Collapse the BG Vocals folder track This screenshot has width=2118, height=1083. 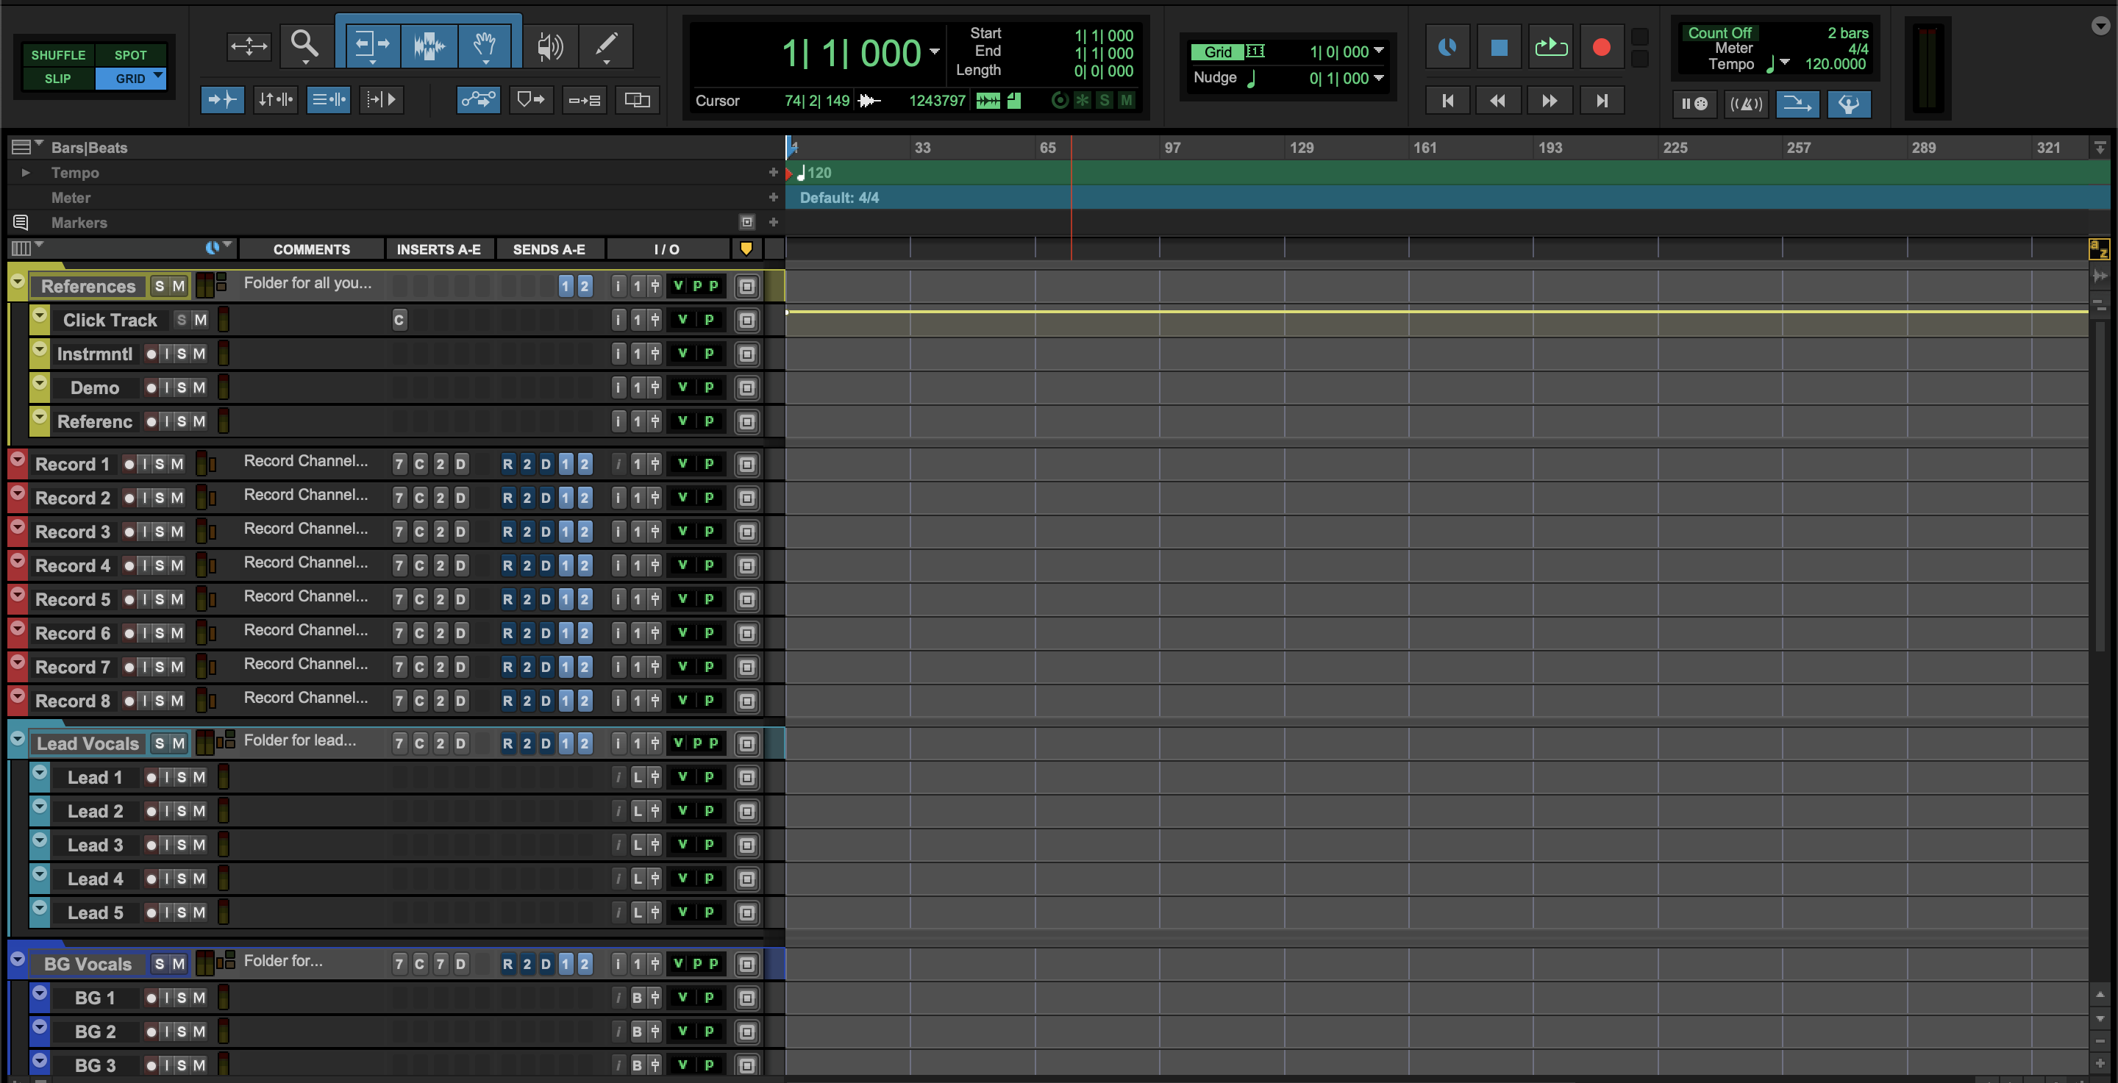(17, 959)
